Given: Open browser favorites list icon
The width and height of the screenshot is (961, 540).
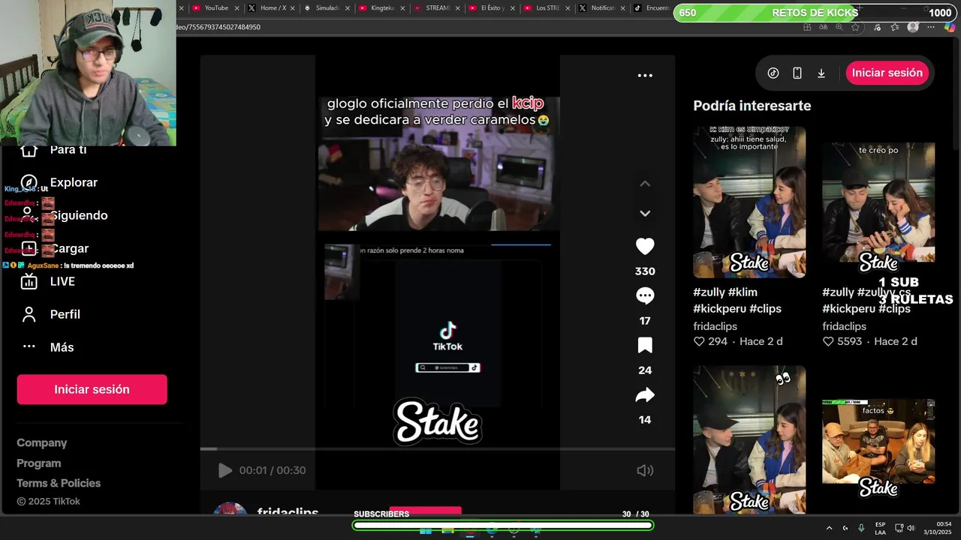Looking at the screenshot, I should [x=895, y=27].
